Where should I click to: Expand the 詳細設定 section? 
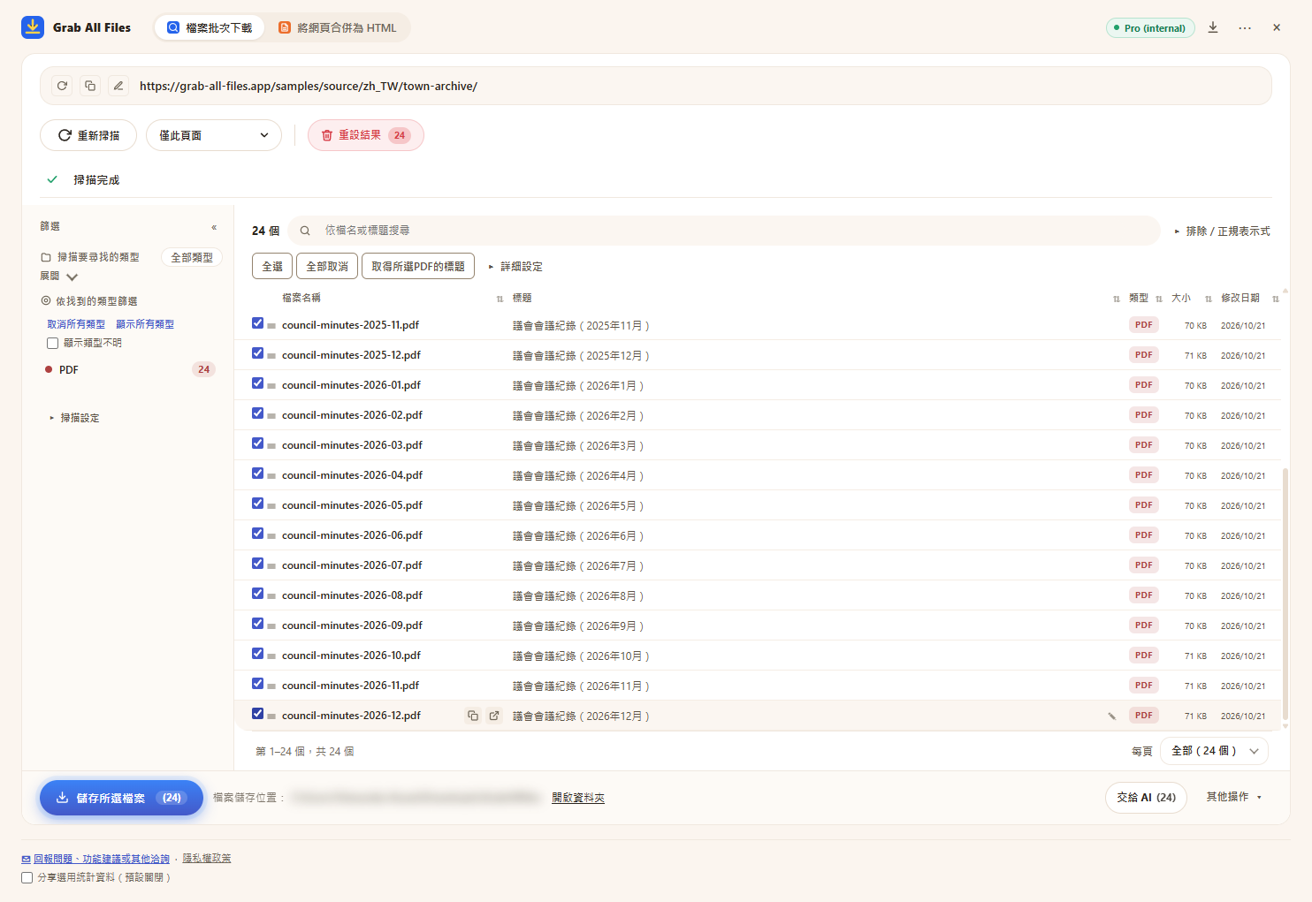coord(515,267)
